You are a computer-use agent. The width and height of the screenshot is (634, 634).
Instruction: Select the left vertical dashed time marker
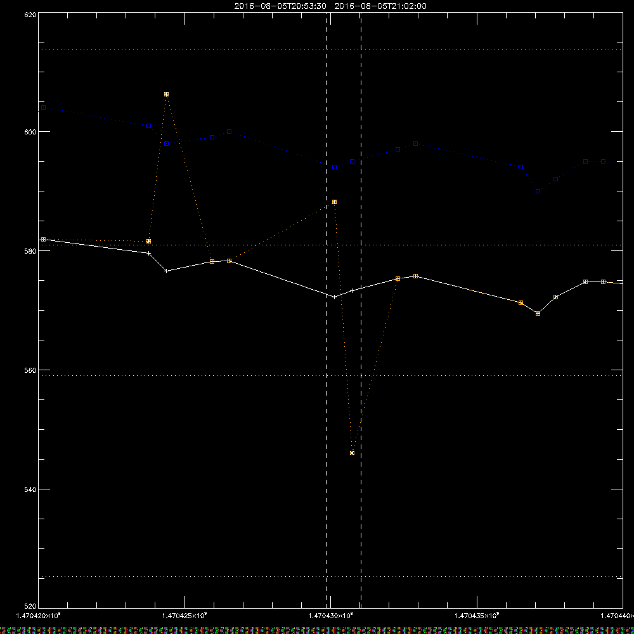[327, 310]
